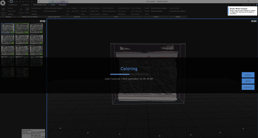Viewport: 258px width, 138px height.
Task: Click the image info tooltip panel
Action: [34, 133]
